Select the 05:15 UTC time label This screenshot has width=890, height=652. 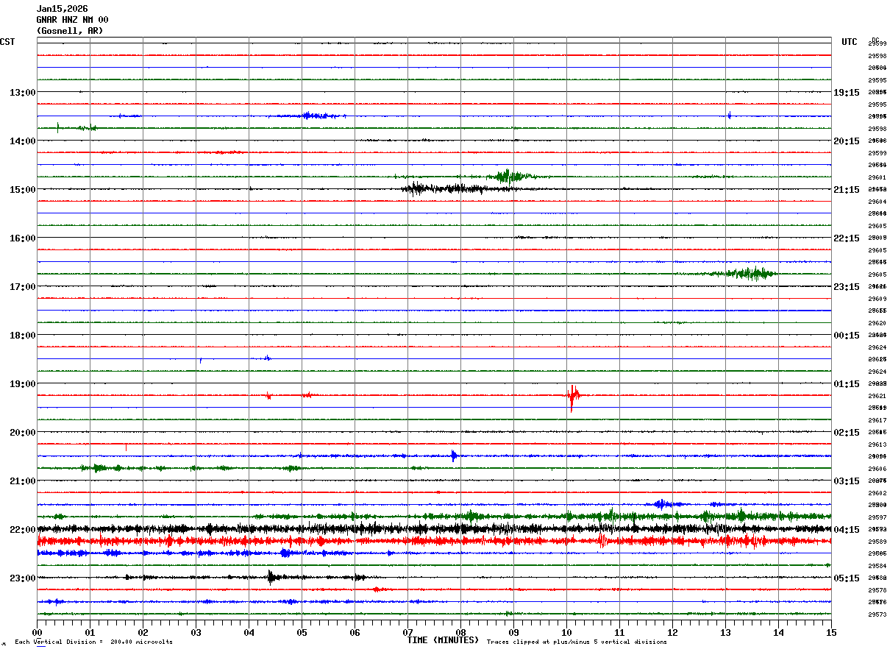pos(847,578)
